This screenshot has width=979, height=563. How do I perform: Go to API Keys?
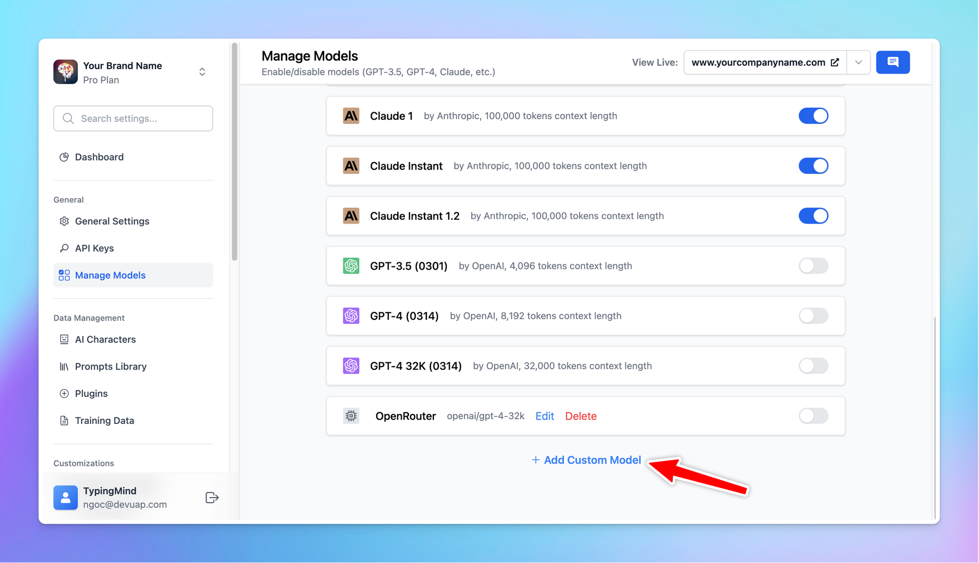[133, 248]
